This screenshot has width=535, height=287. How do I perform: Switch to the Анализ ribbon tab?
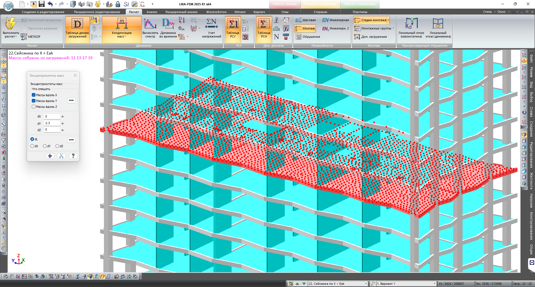tap(152, 12)
